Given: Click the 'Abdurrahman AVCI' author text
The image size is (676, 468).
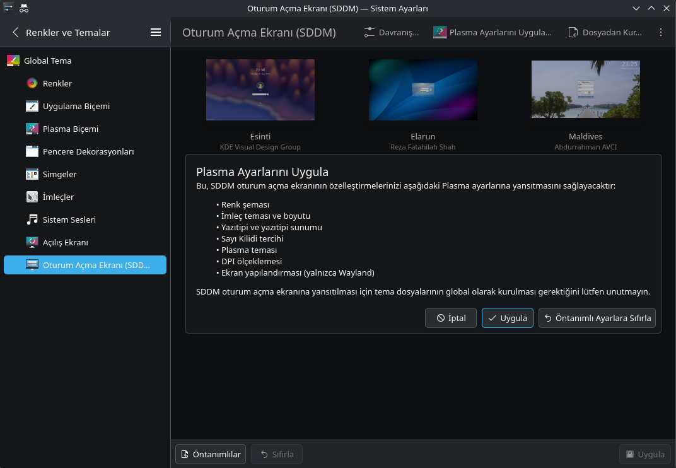Looking at the screenshot, I should coord(585,147).
